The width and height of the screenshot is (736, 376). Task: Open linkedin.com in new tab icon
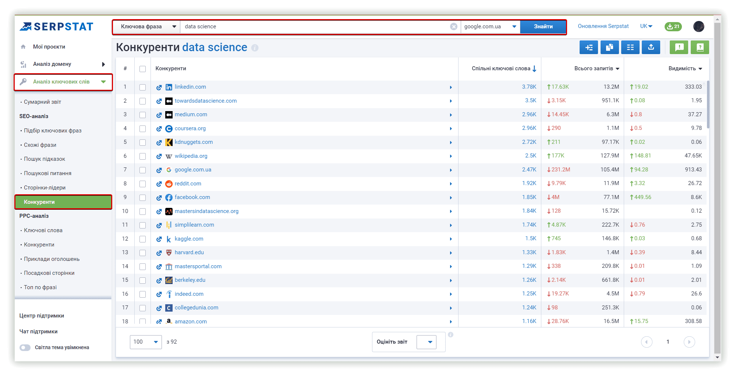click(159, 87)
